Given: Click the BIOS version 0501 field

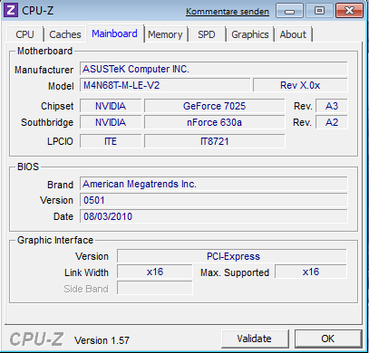Looking at the screenshot, I should click(x=213, y=200).
